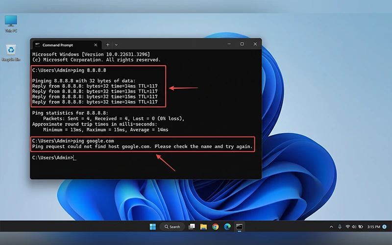Screen dimensions: 392x245
Task: Close the Command Prompt window
Action: click(x=255, y=44)
